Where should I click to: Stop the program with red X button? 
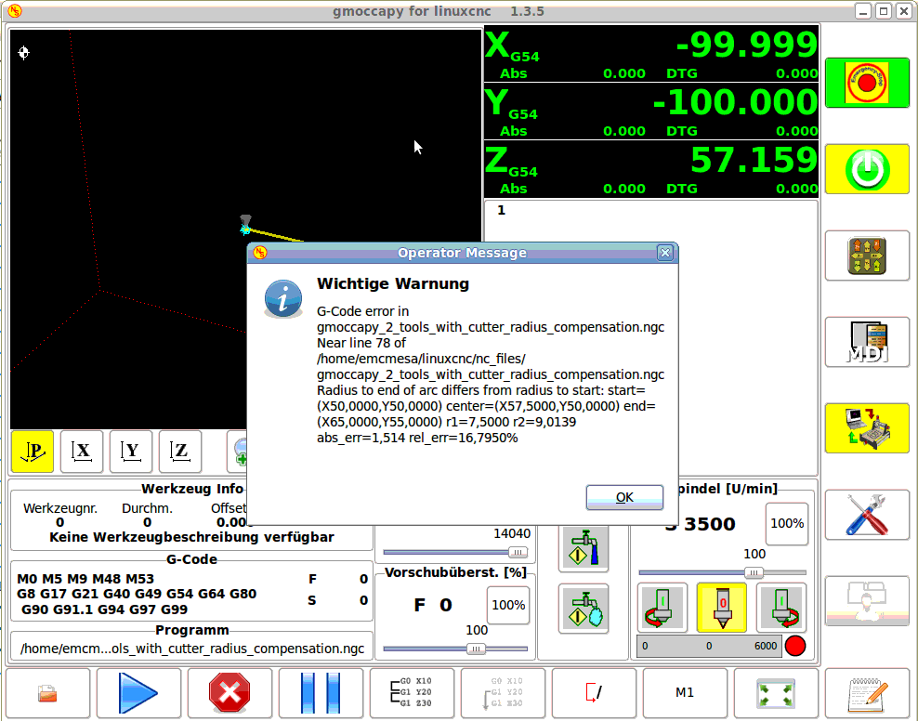(229, 693)
